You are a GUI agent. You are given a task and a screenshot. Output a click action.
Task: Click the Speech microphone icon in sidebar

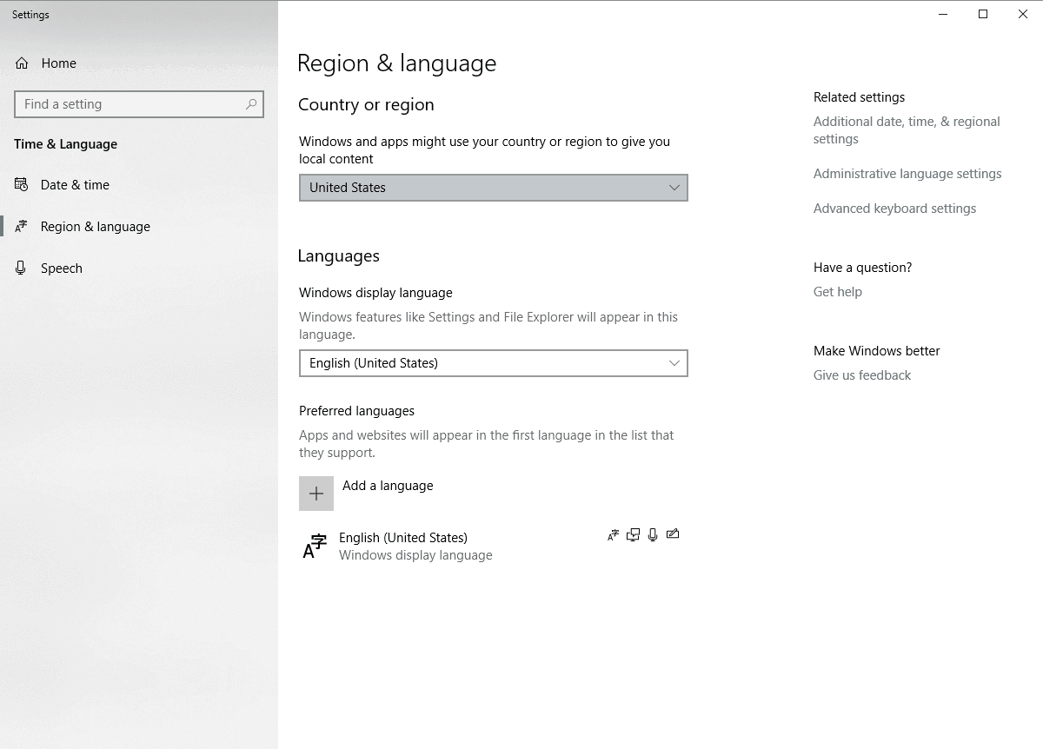click(22, 268)
